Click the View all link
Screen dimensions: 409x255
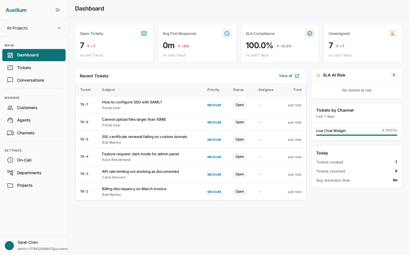[x=289, y=76]
